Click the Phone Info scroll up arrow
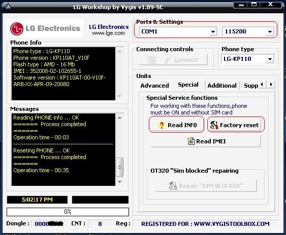286x235 pixels. (x=120, y=51)
